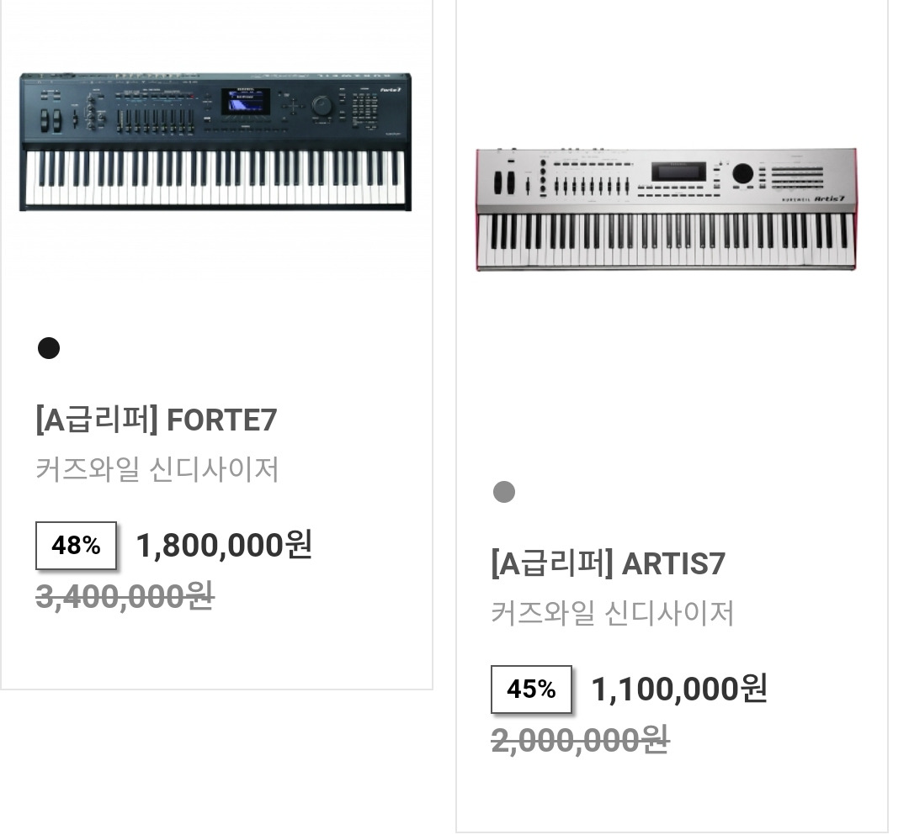
Task: Click the 커즈와일 신디사이저 subtitle under FORTE7
Action: click(157, 469)
